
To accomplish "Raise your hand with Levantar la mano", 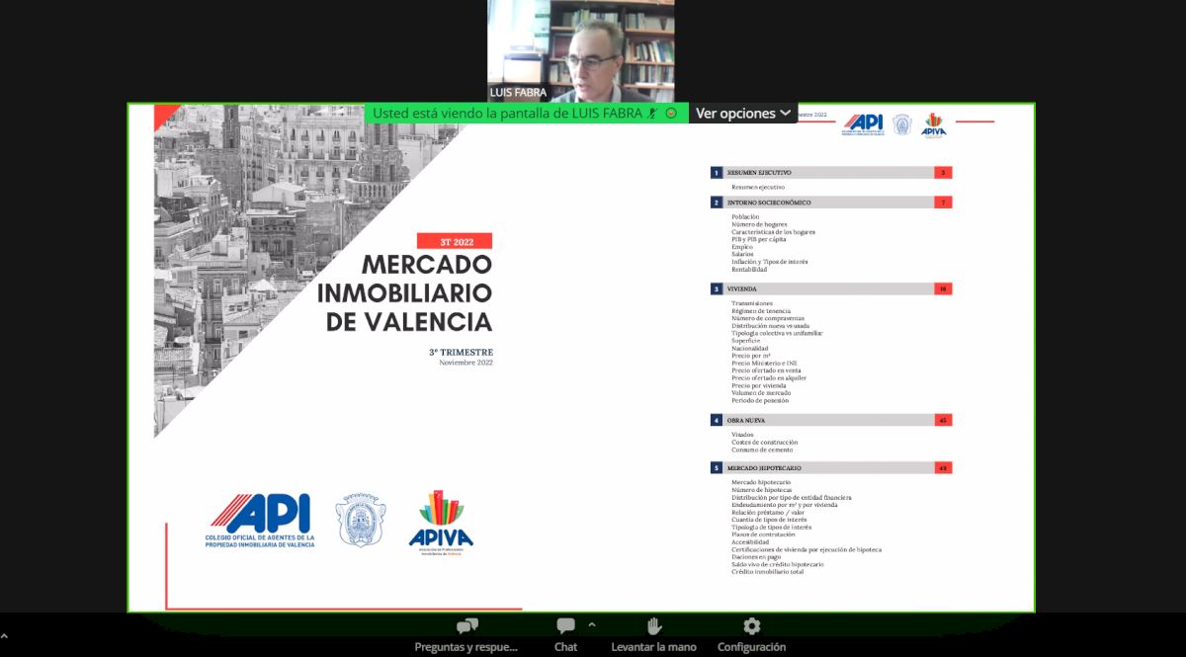I will point(653,633).
